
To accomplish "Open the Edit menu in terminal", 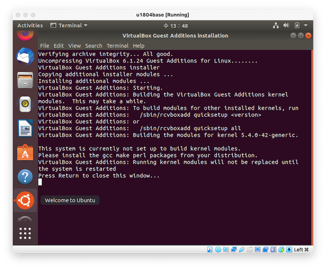I will click(59, 46).
